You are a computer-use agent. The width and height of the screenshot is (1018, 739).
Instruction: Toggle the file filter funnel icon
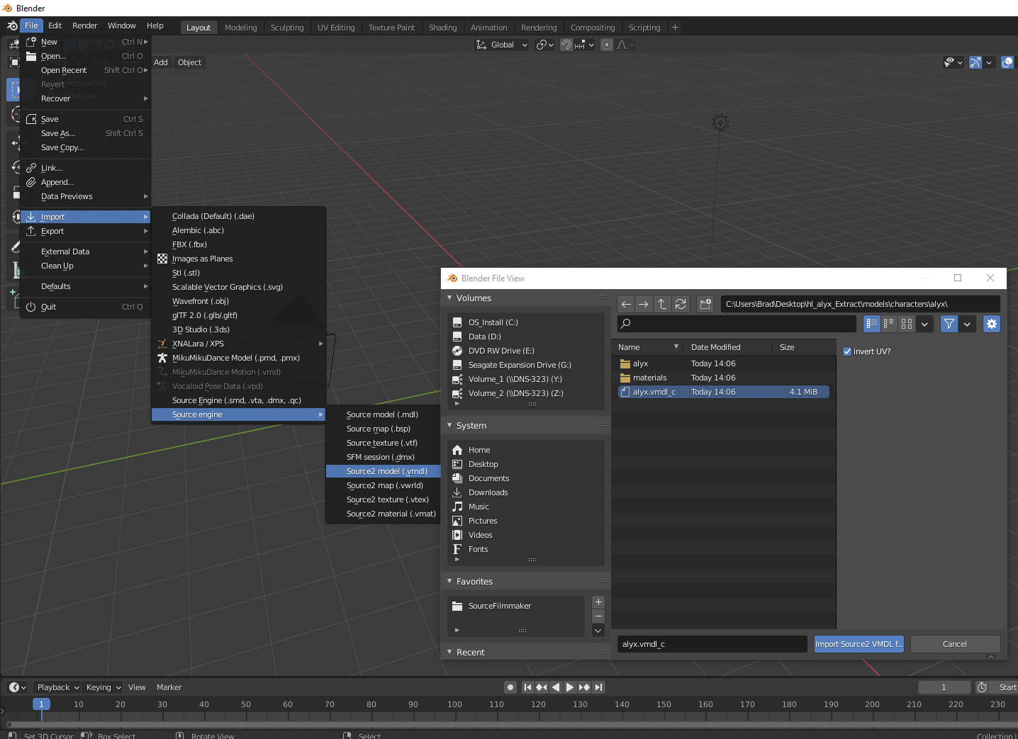click(x=949, y=324)
